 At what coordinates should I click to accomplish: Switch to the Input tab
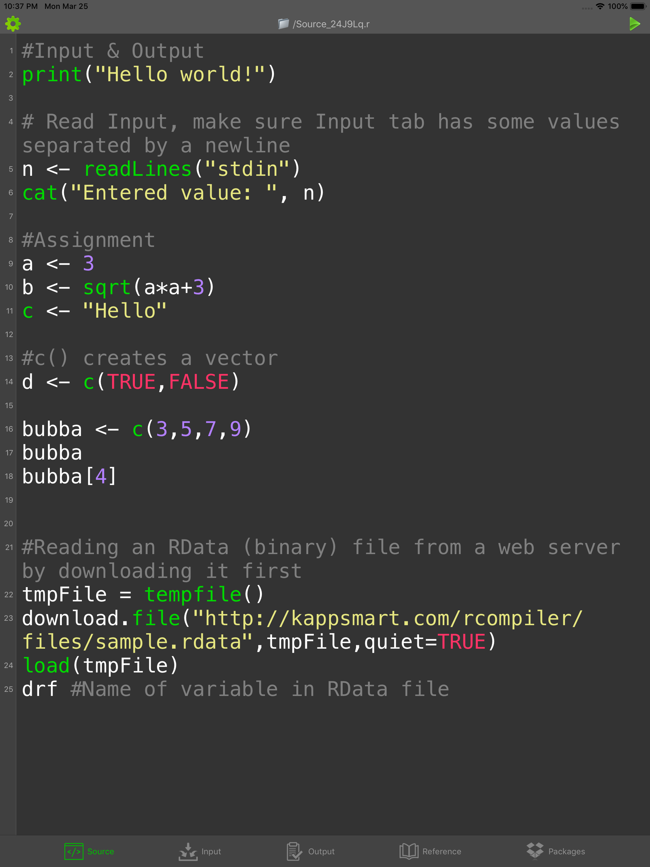[x=211, y=851]
